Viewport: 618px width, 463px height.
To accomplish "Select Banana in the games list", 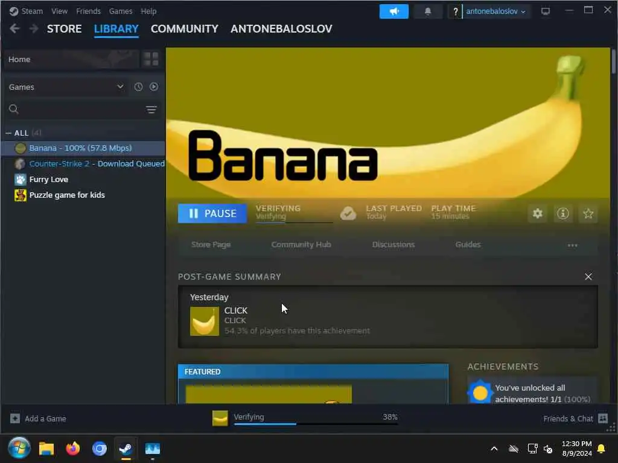I will pos(83,148).
